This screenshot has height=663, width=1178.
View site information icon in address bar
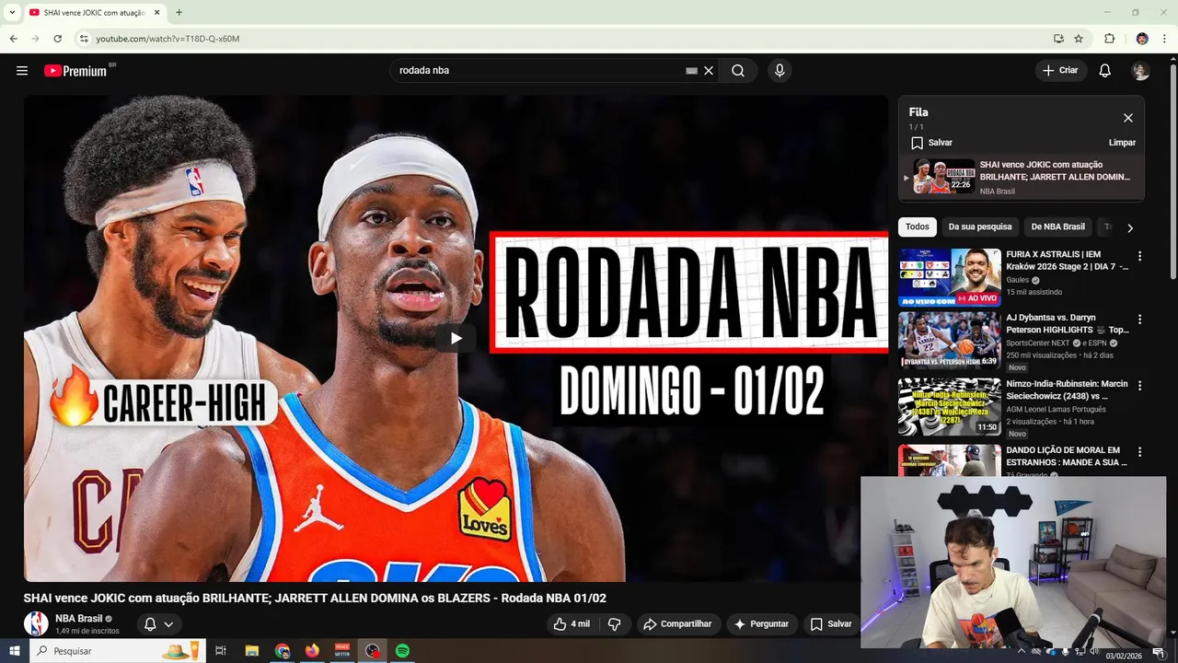84,39
